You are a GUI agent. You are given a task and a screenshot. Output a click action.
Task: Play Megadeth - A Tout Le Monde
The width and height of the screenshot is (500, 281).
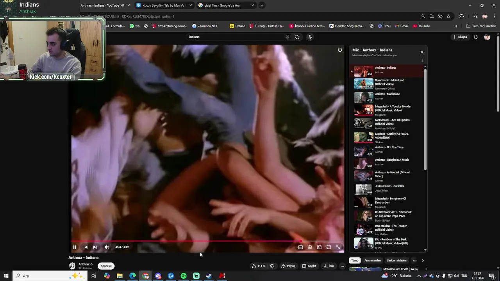point(387,110)
